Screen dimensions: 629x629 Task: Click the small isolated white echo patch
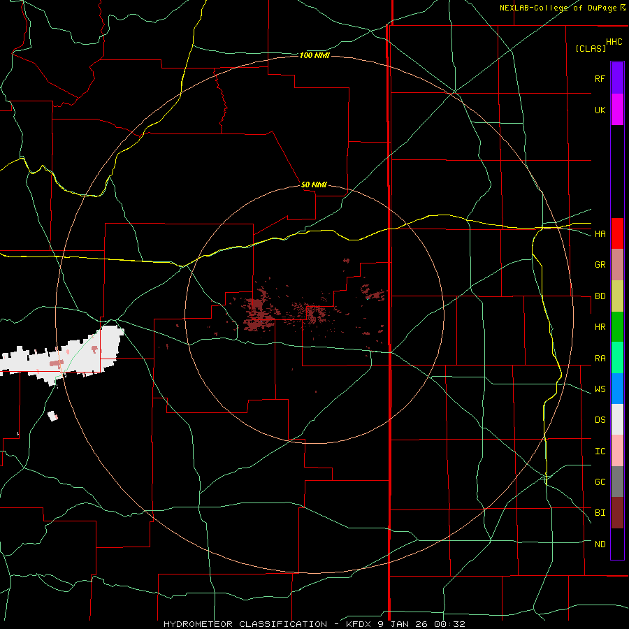point(52,416)
